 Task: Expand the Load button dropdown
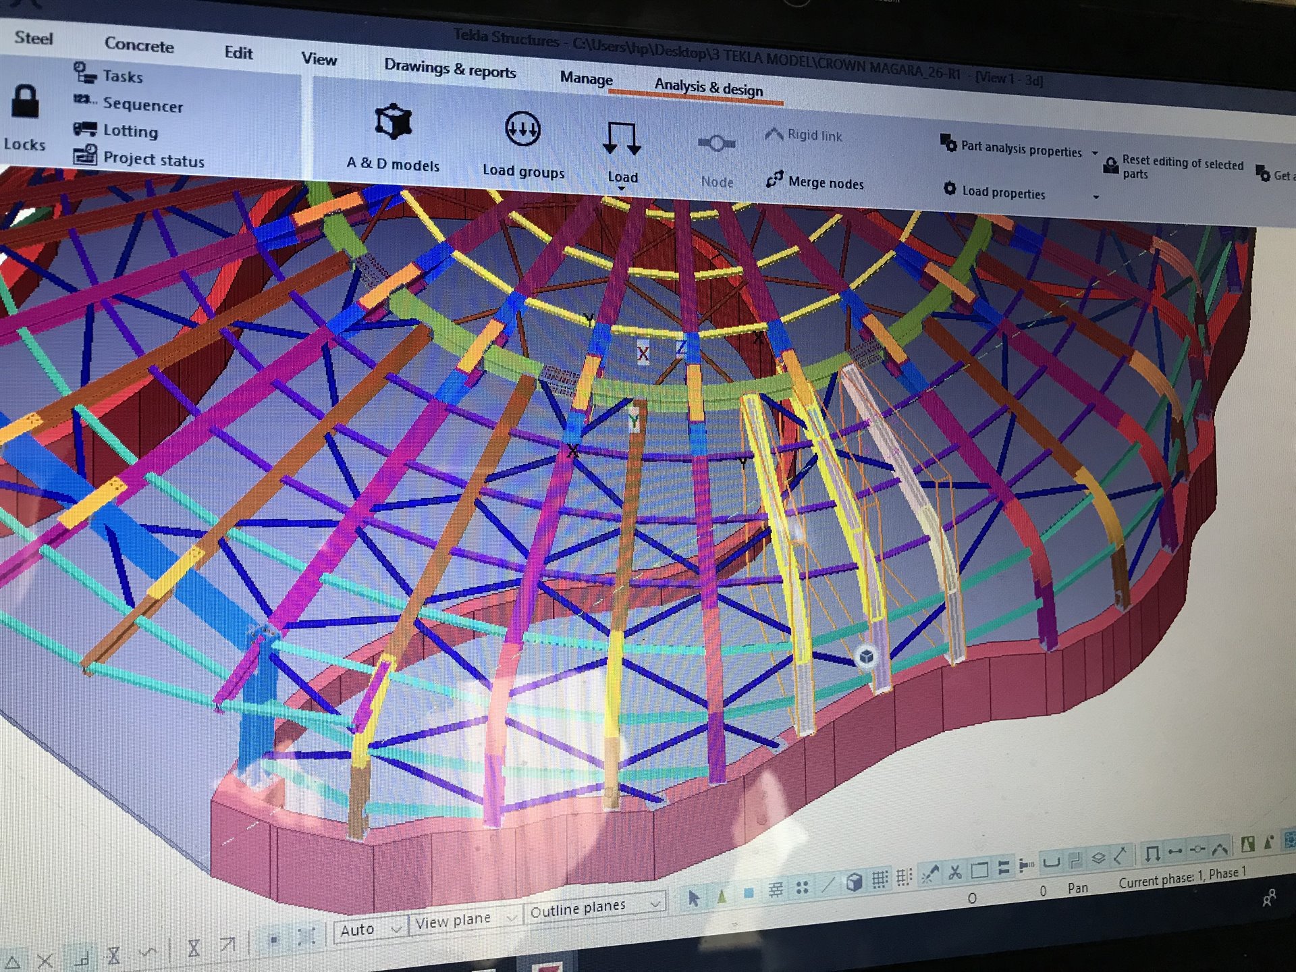pyautogui.click(x=622, y=188)
